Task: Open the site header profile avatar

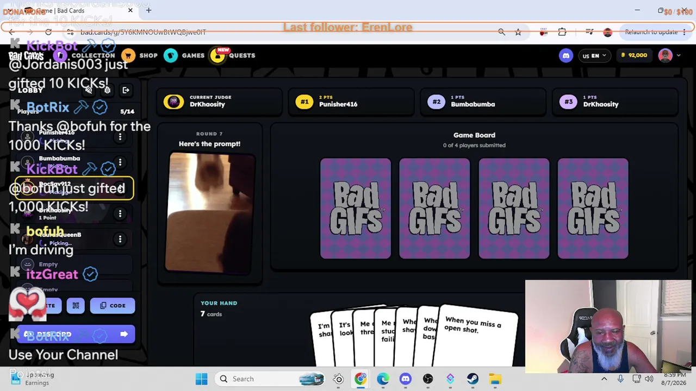Action: (x=665, y=55)
